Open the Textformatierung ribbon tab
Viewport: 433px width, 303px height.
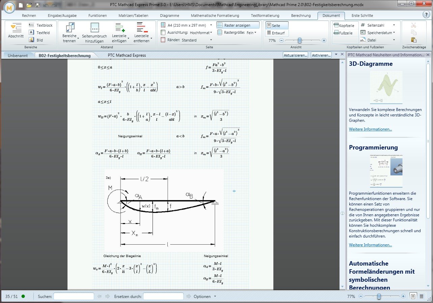(265, 16)
